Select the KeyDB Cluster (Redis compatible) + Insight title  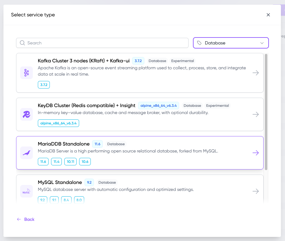(x=86, y=106)
